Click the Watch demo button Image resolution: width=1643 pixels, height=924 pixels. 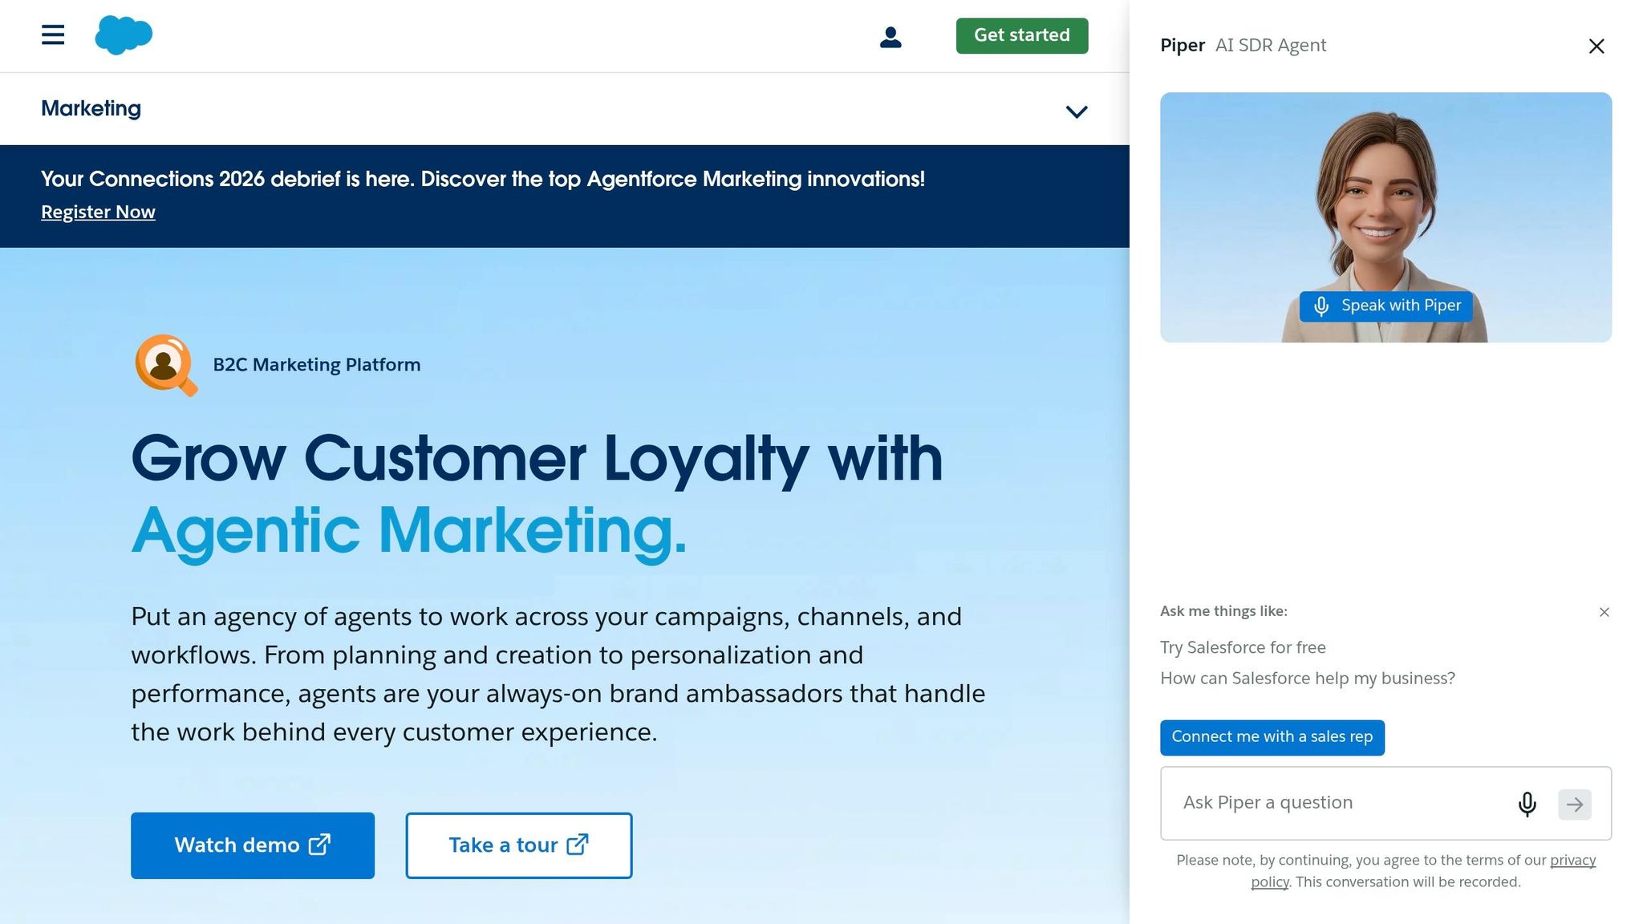253,845
